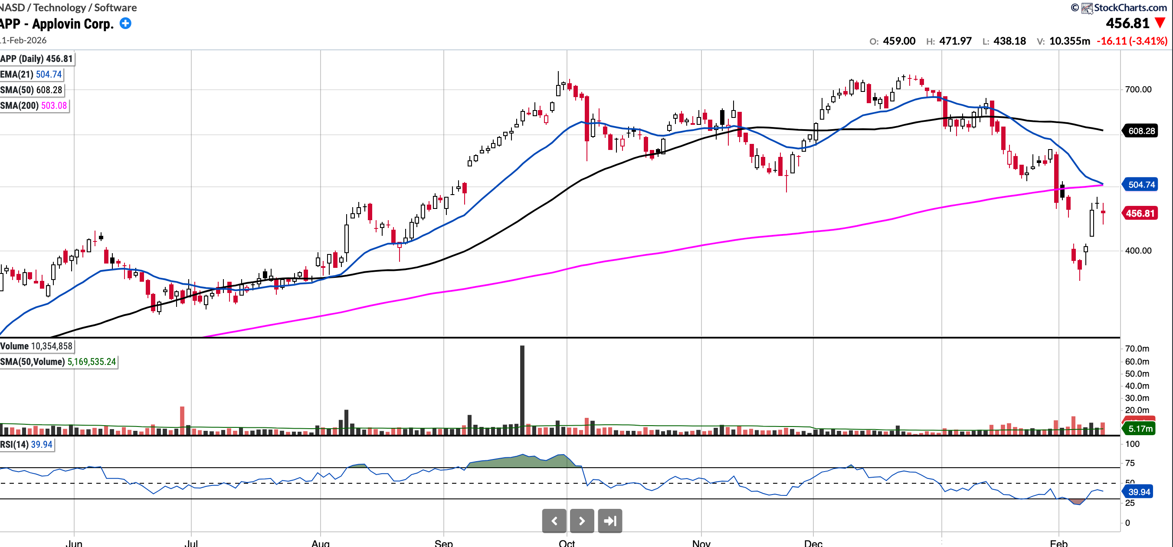
Task: Select the SMA(50) legend label
Action: click(31, 90)
